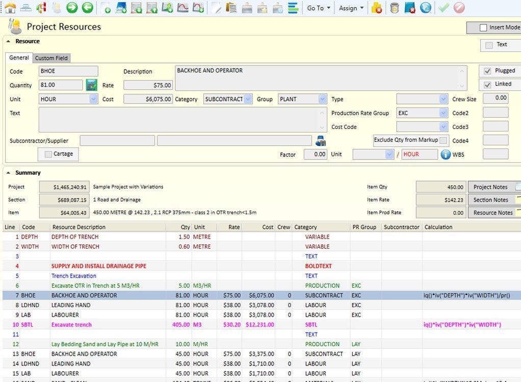Screen dimensions: 521x382
Task: Switch to the Custom Field tab
Action: click(x=51, y=58)
